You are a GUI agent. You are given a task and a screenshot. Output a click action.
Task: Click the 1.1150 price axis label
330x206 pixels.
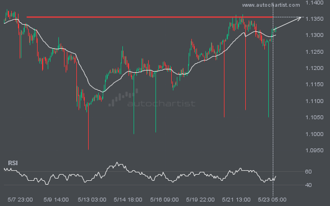tap(314, 85)
